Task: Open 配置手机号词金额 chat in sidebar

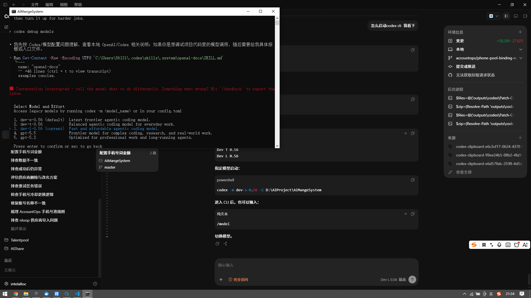Action: [26, 152]
